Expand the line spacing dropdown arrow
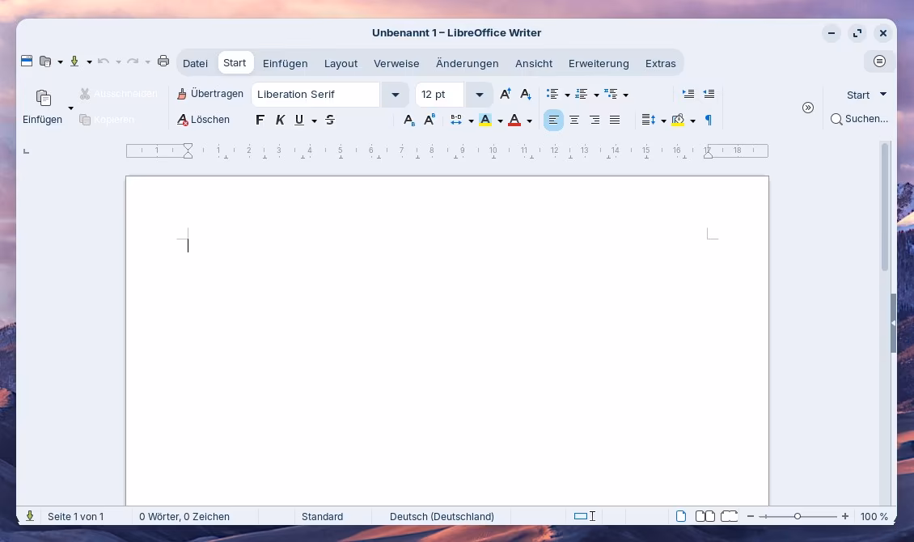 tap(663, 121)
